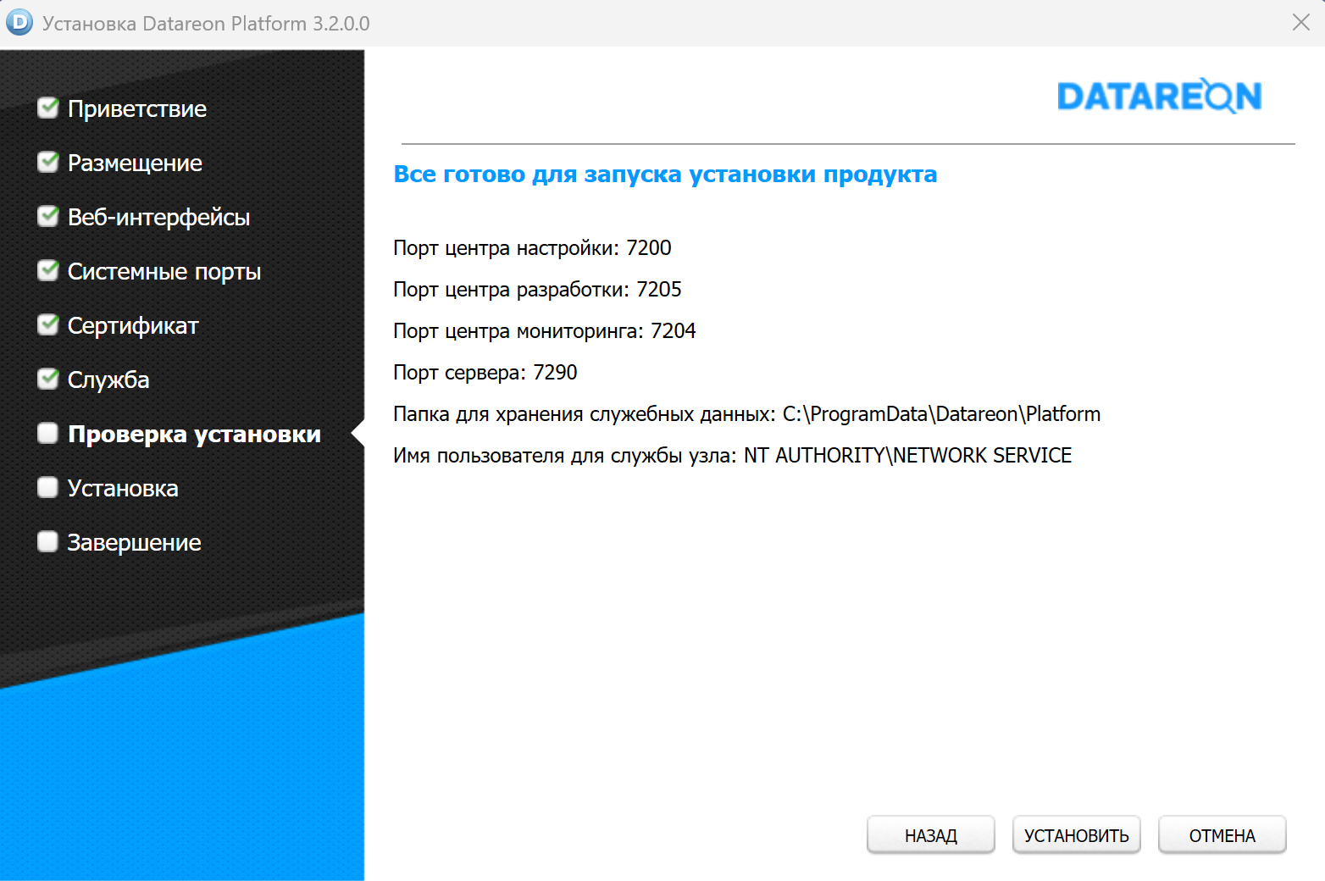Screen dimensions: 1325x881
Task: Click the DATAREON logo
Action: point(1159,97)
